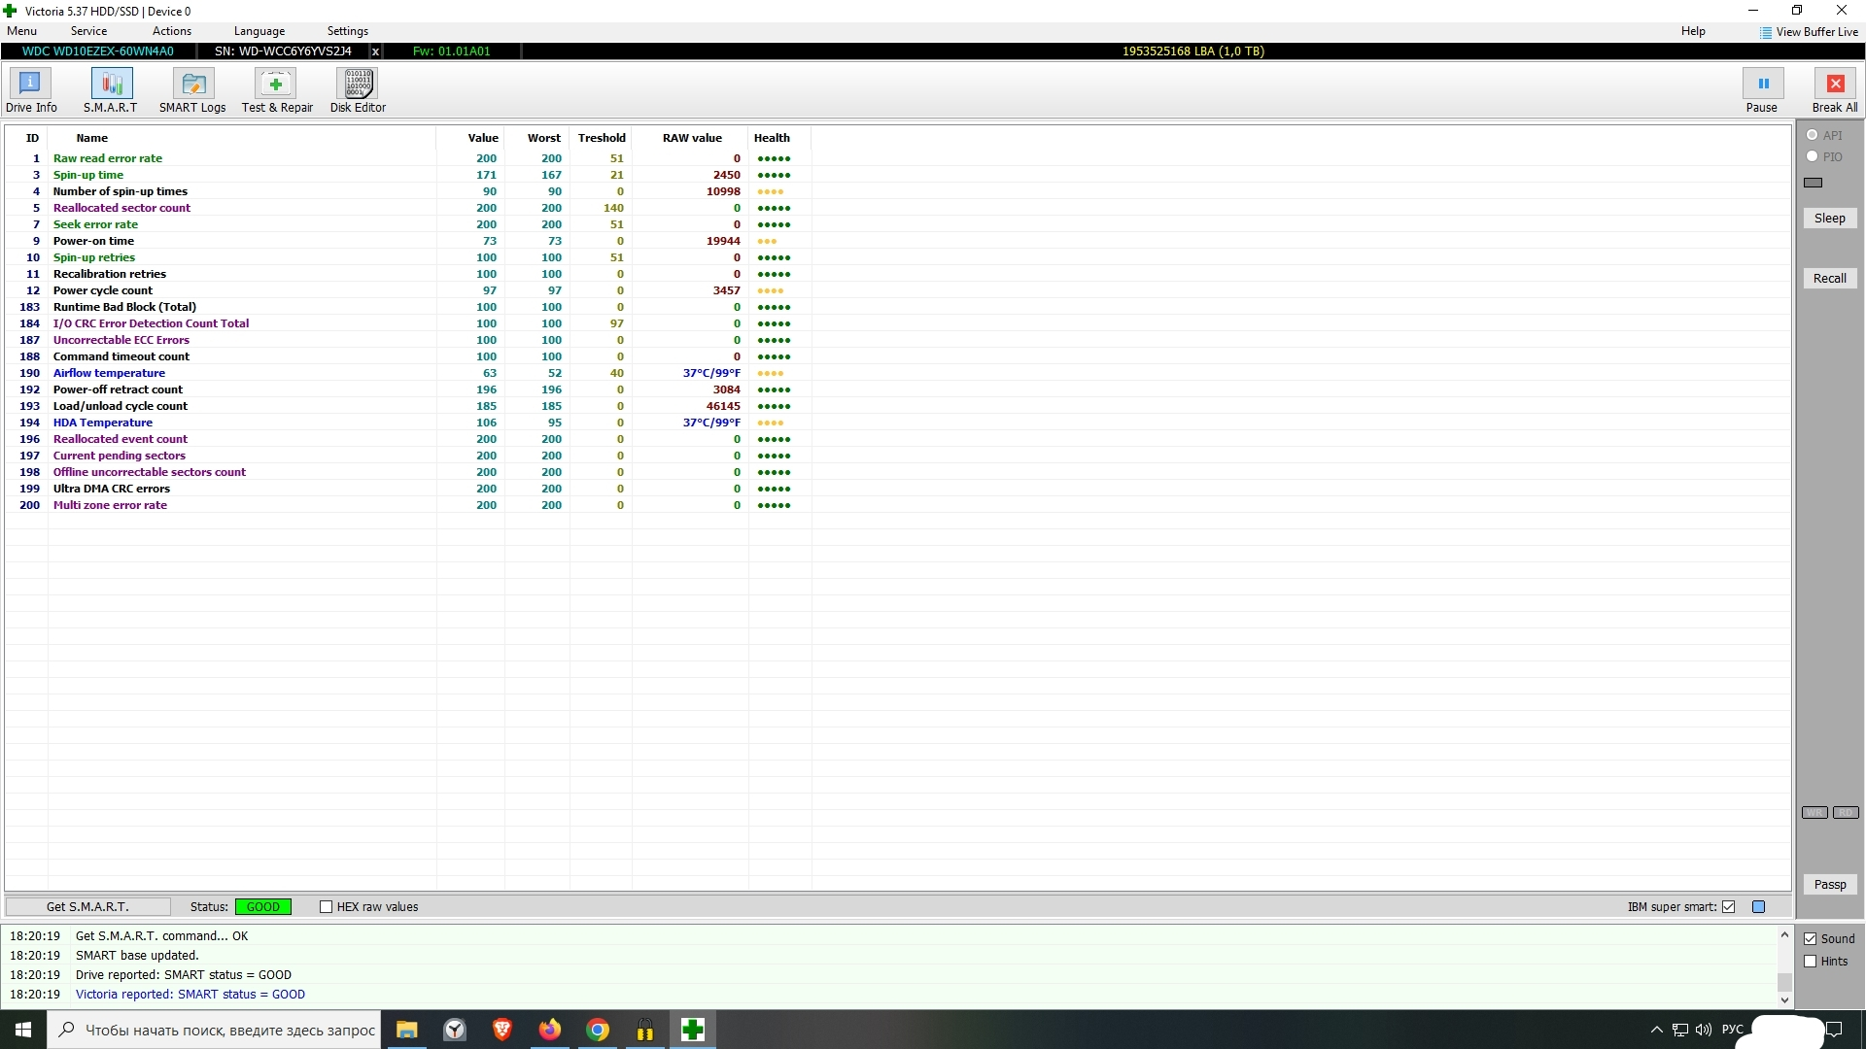
Task: Click the blue square beside IBM super smart
Action: (x=1758, y=907)
